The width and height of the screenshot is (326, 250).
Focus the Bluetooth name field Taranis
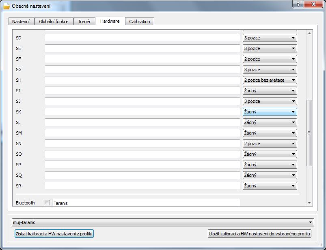(146, 203)
